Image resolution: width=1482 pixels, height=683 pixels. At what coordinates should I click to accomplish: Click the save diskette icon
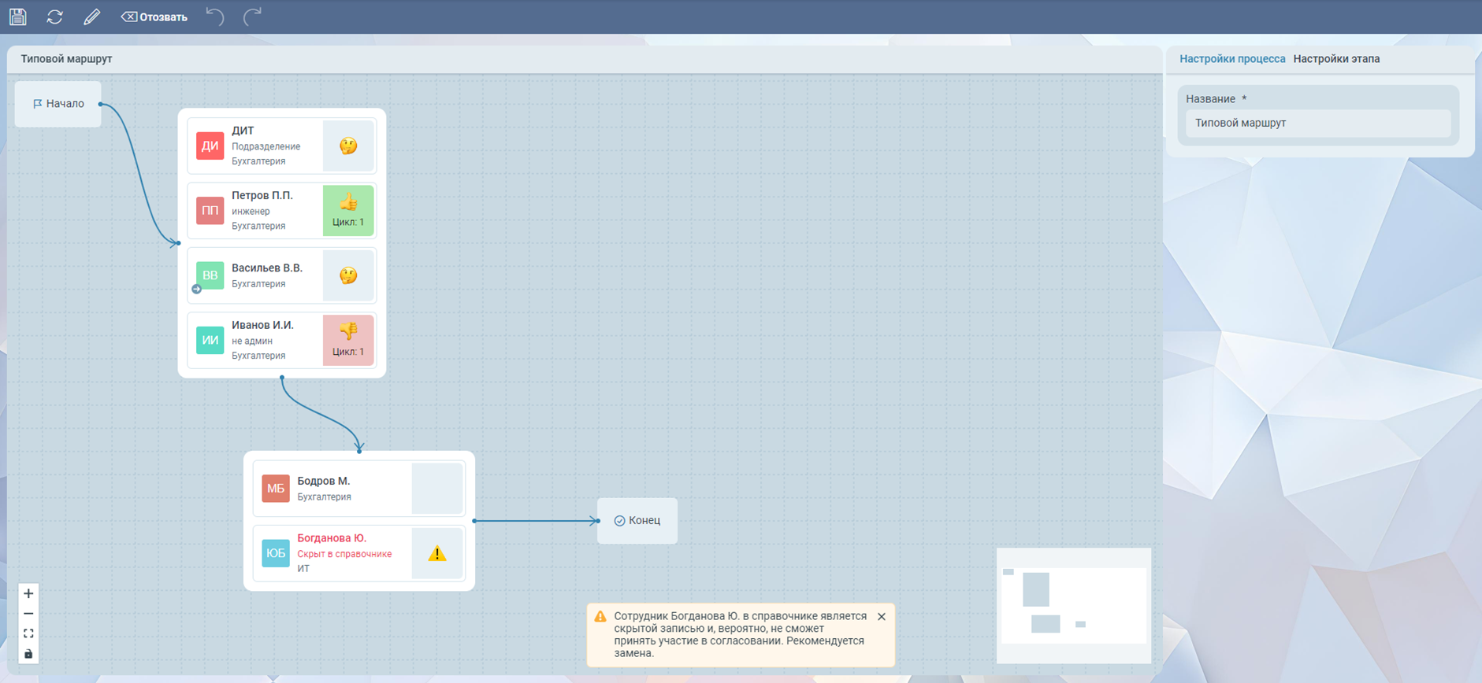click(17, 17)
